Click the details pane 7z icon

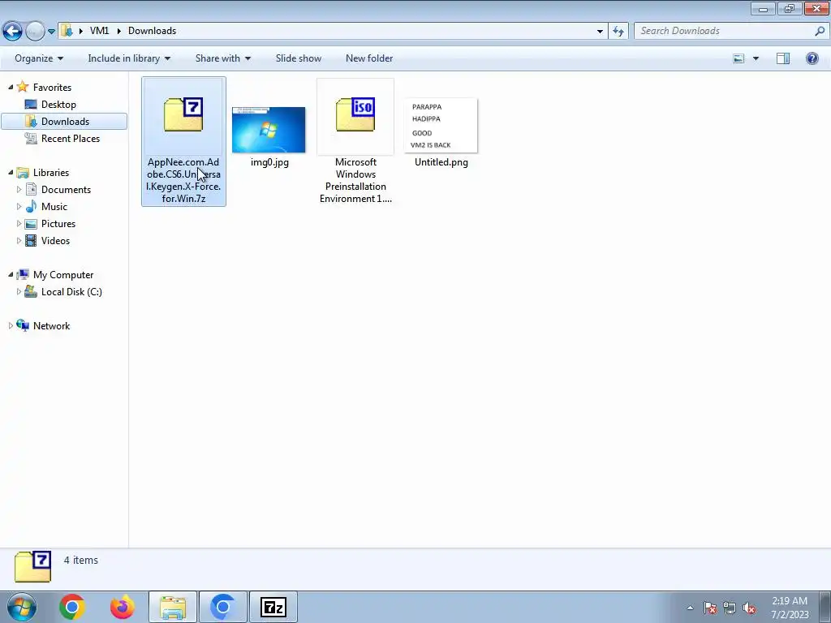point(32,567)
